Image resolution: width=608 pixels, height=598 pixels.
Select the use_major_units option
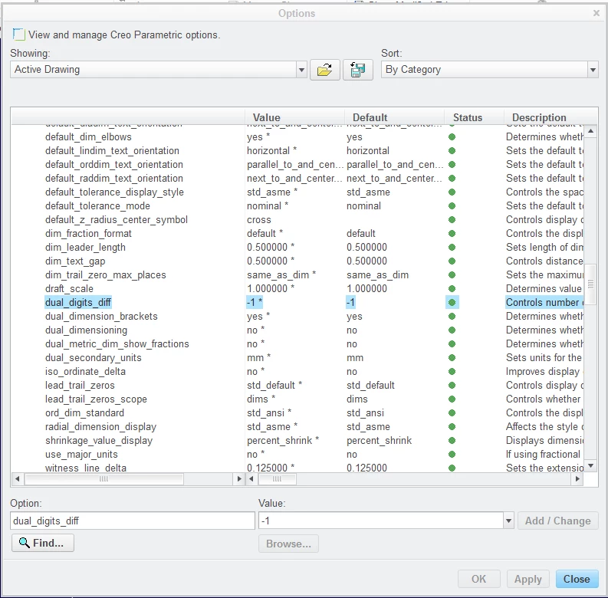coord(81,455)
